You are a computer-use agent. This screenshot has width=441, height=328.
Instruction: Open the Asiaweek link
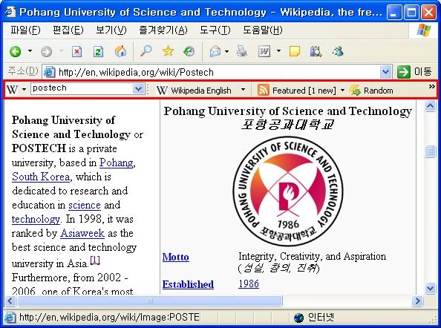[x=82, y=233]
